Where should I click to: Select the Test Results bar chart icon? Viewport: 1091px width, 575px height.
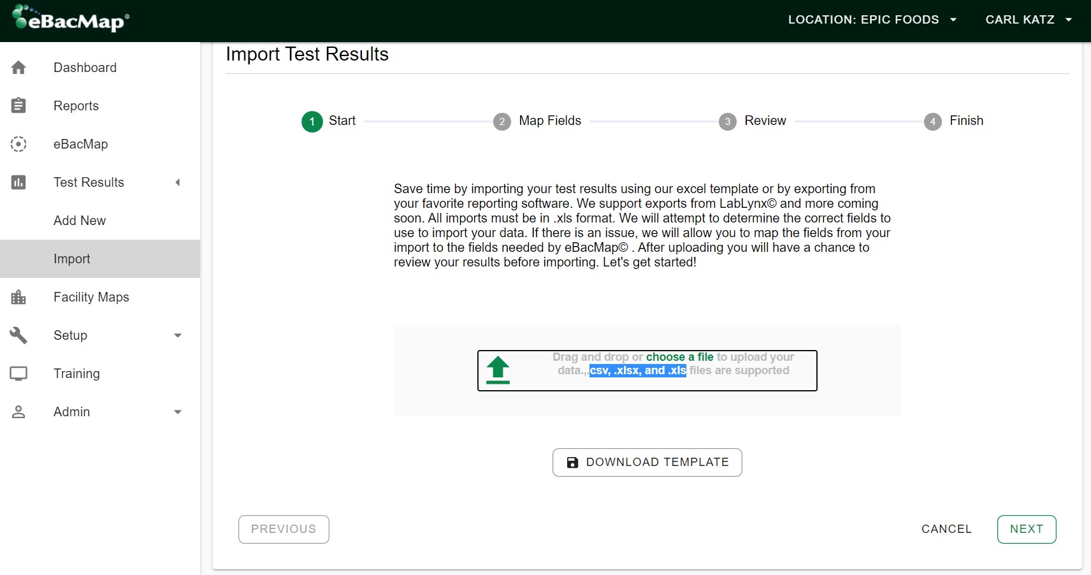click(18, 182)
